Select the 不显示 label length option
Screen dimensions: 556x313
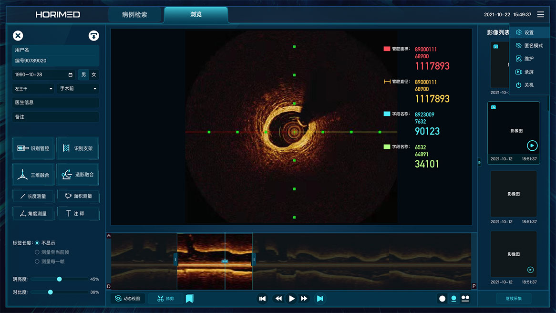(37, 243)
